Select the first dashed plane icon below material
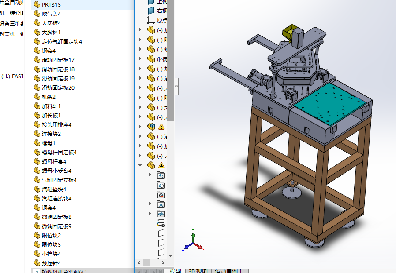The height and width of the screenshot is (273, 396). pos(161,233)
